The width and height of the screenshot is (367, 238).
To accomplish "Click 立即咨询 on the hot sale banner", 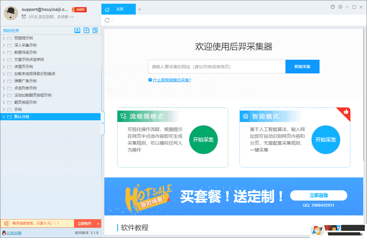I will click(x=319, y=195).
